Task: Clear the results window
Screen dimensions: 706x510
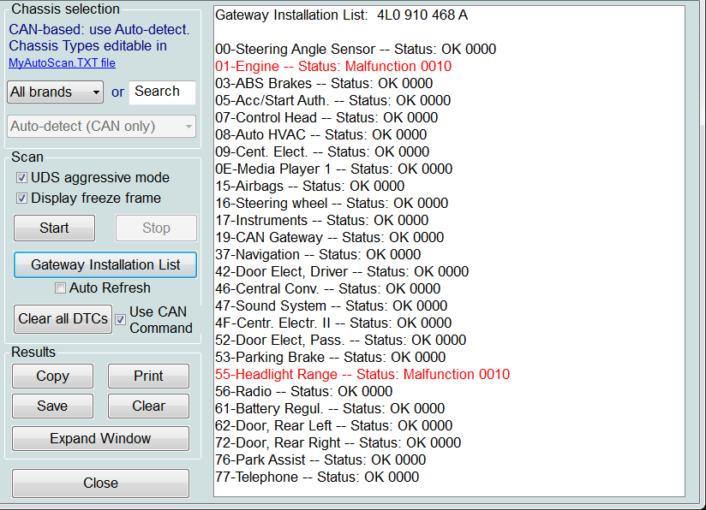Action: pyautogui.click(x=148, y=406)
